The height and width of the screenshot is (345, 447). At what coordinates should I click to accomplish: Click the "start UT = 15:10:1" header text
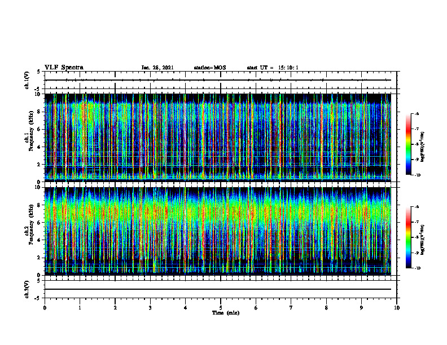273,68
